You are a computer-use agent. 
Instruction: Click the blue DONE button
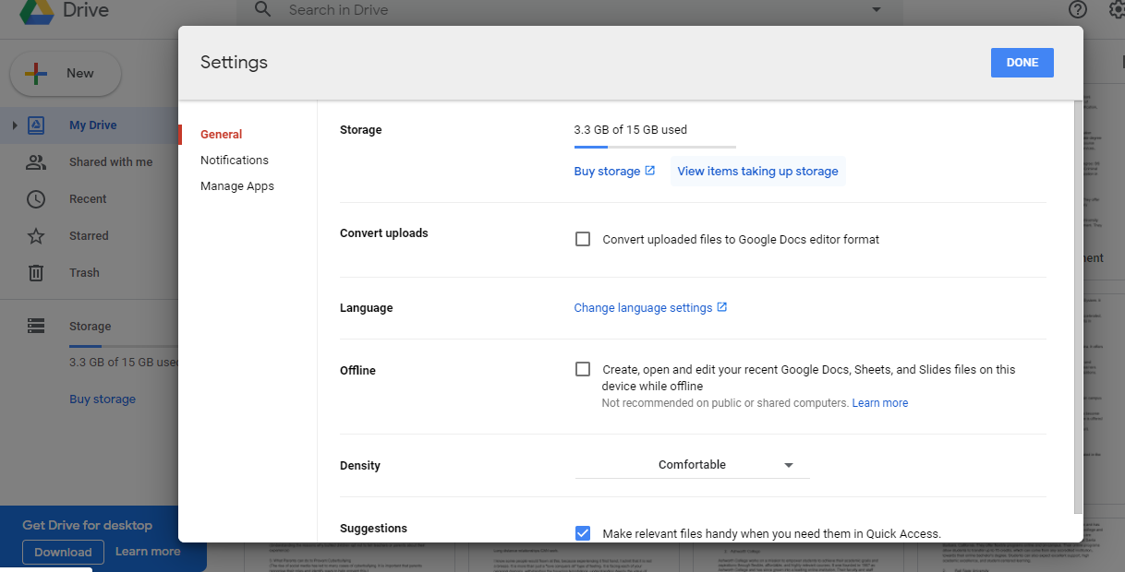[1022, 63]
